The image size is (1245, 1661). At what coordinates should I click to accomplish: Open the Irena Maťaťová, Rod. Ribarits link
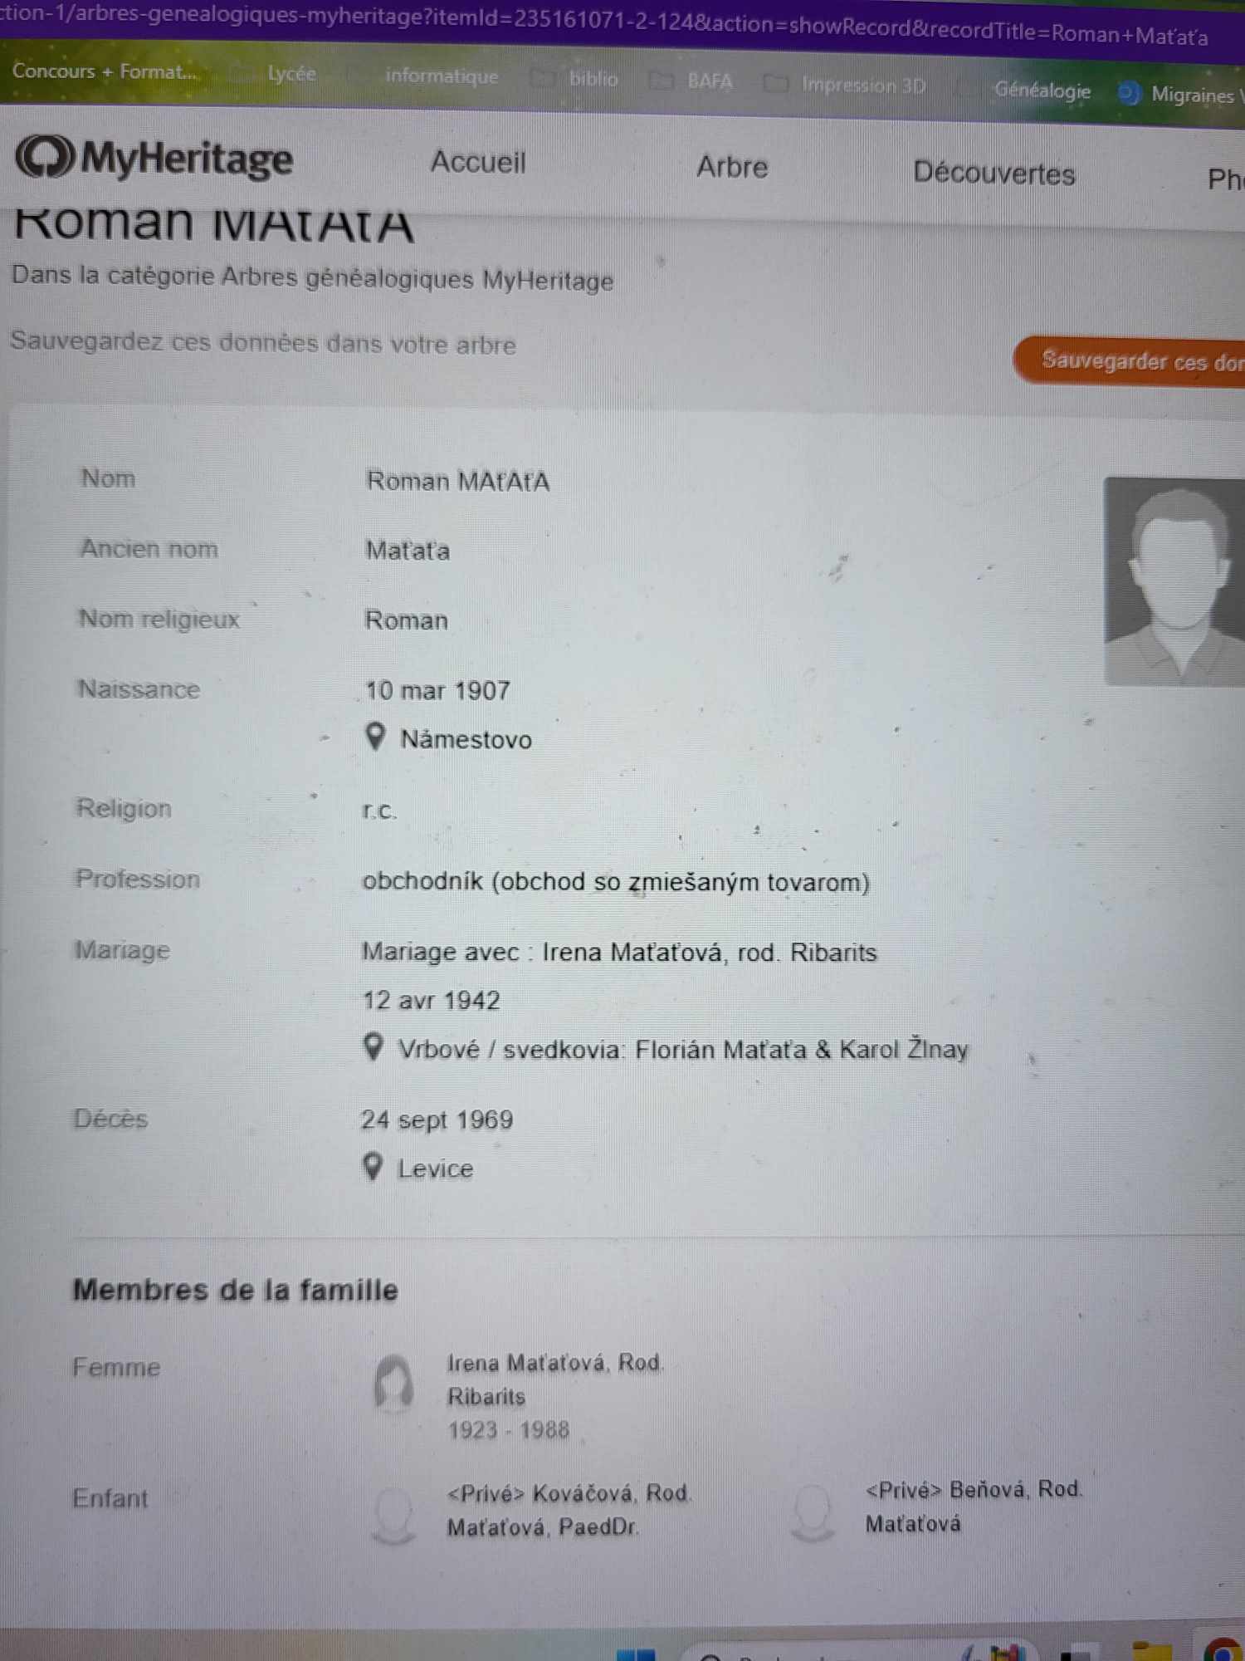[555, 1379]
